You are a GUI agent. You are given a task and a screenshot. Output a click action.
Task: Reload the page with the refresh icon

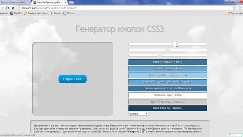click(8, 8)
